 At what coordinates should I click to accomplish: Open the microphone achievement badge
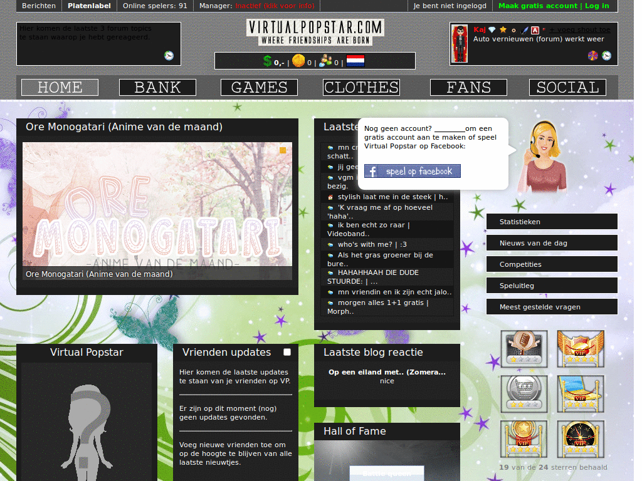(x=524, y=349)
